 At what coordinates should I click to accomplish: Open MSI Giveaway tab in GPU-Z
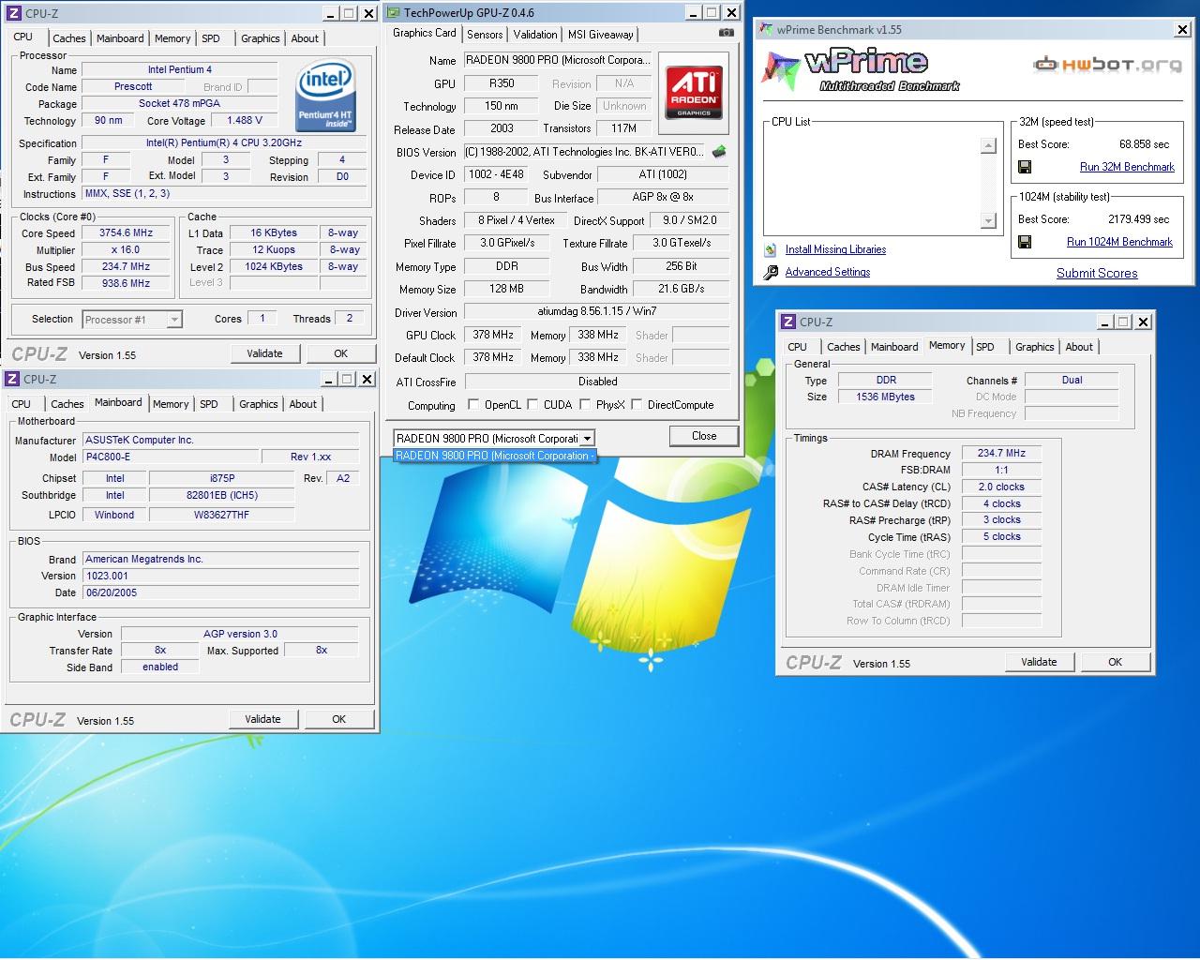[600, 34]
